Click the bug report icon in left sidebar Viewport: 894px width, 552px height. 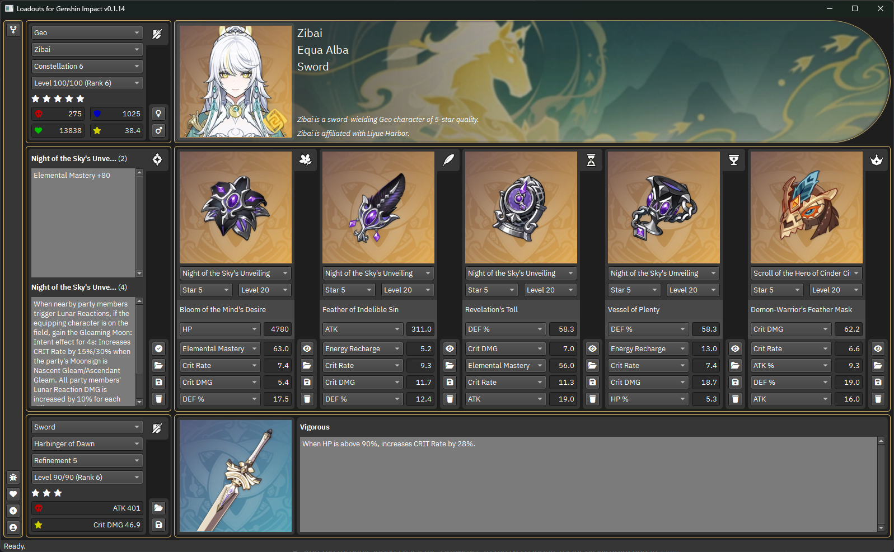[x=13, y=477]
